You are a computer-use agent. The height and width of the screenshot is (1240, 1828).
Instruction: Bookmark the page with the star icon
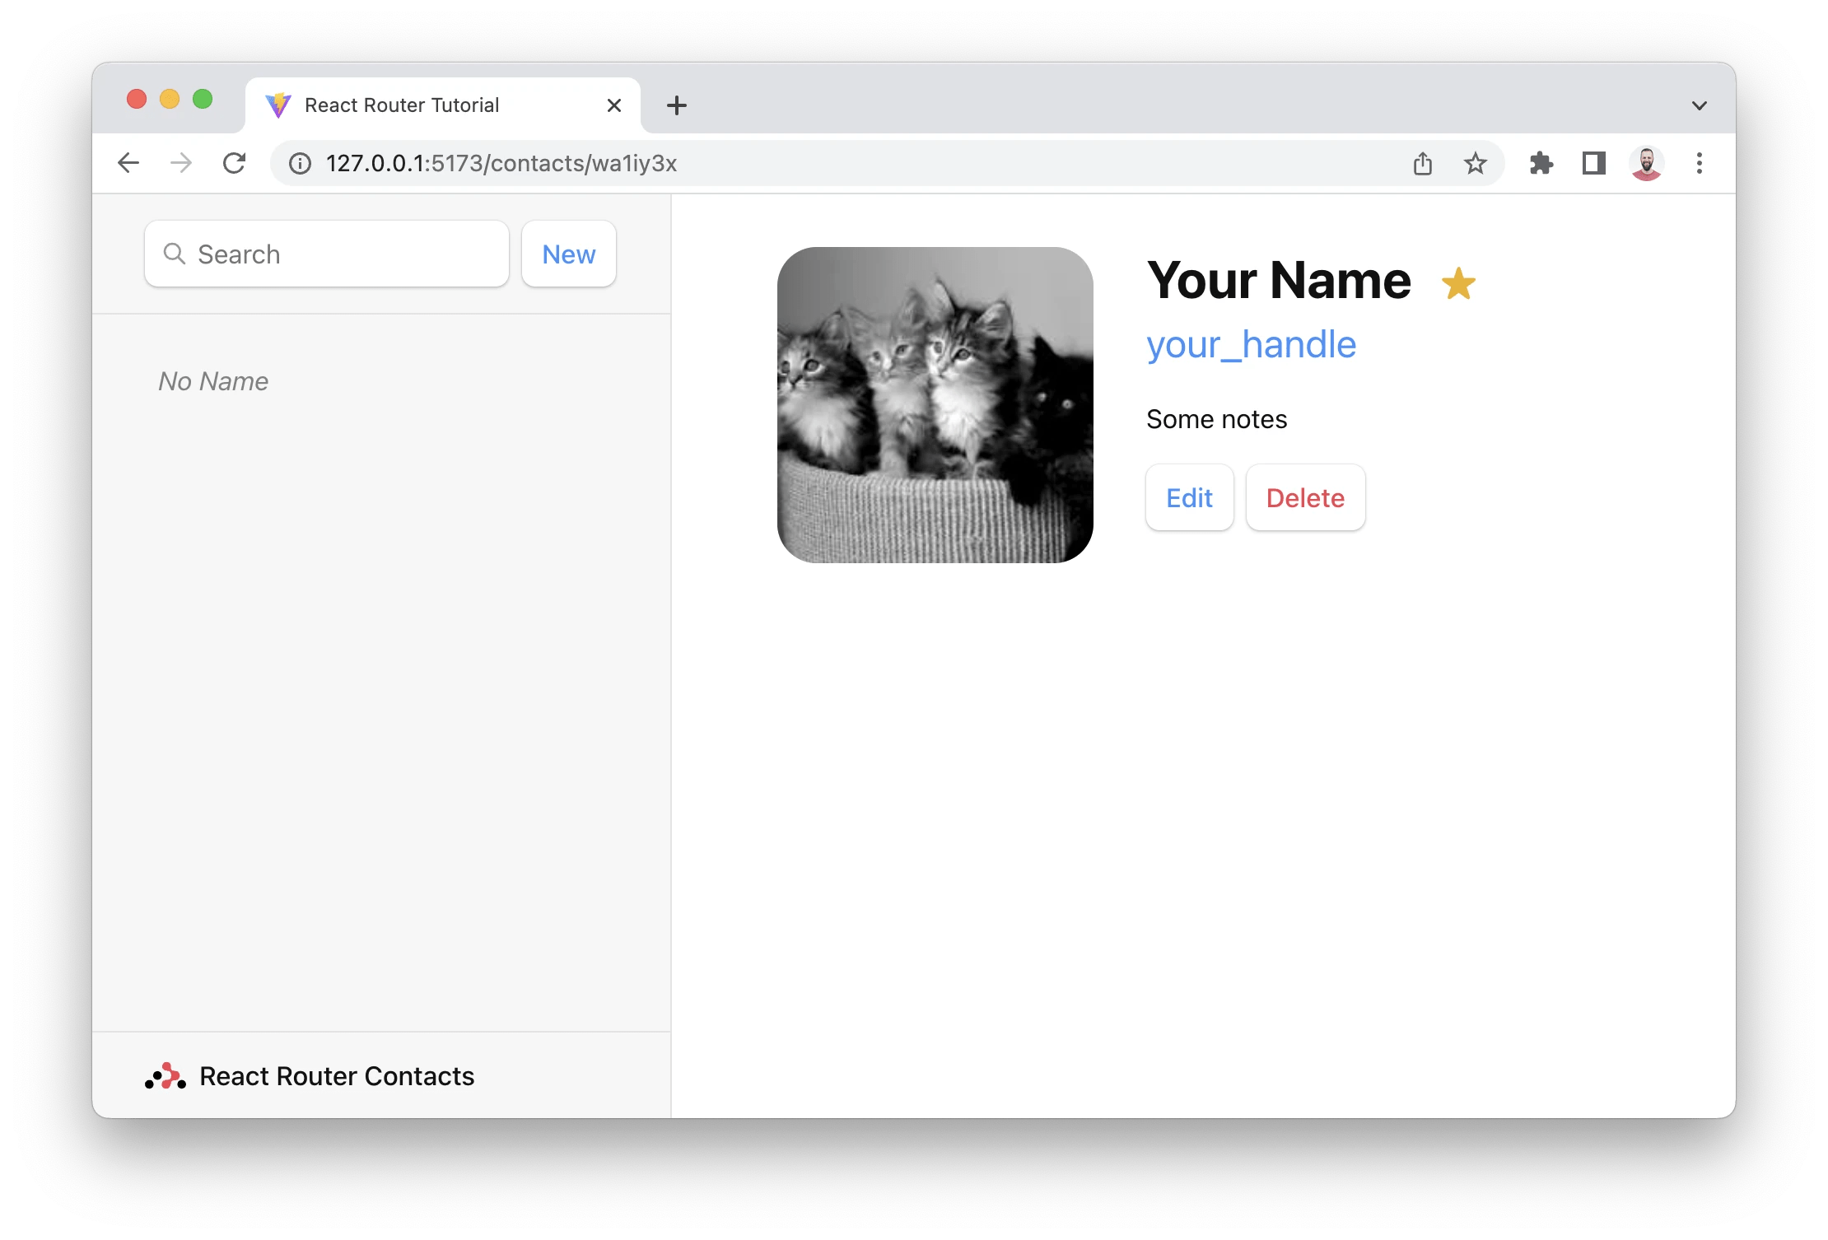coord(1475,163)
